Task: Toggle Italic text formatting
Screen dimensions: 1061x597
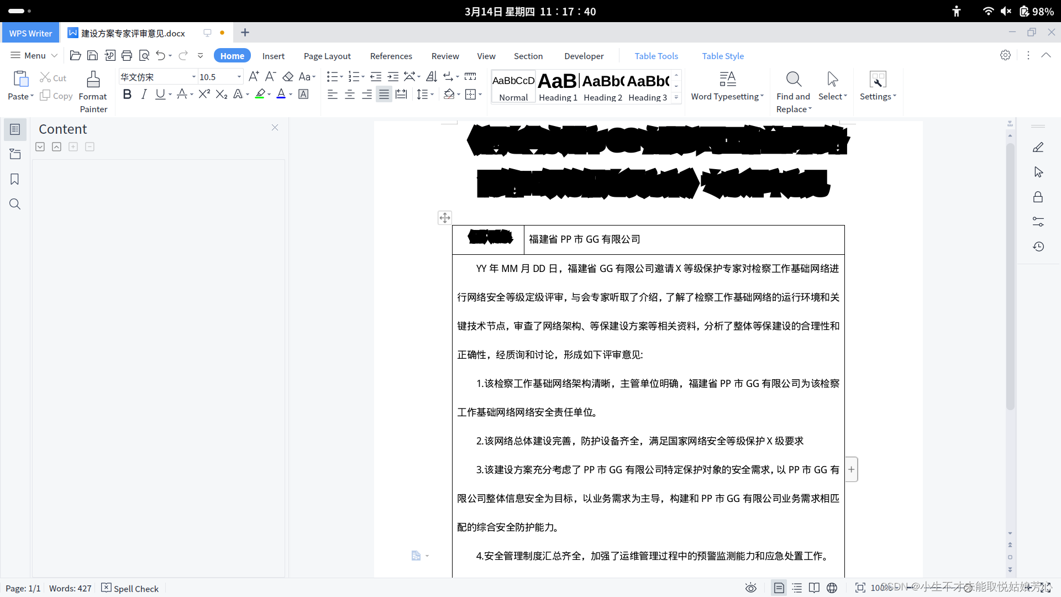Action: point(144,95)
